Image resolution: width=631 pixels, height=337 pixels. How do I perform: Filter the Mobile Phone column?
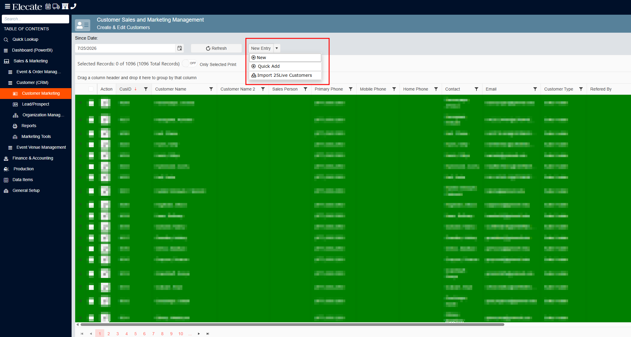point(394,89)
